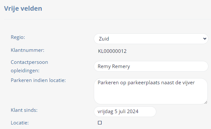Click the word Zuid inside Regio select
The height and width of the screenshot is (129, 211).
click(x=104, y=39)
